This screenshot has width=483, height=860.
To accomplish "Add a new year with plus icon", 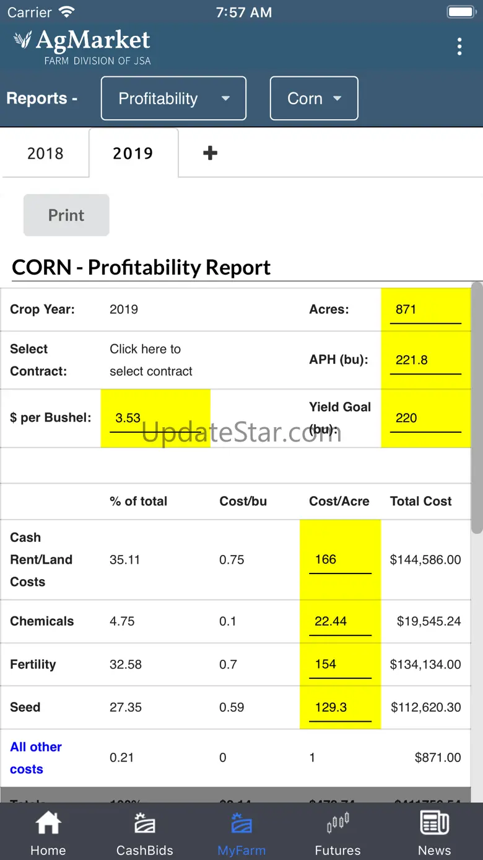I will coord(210,153).
